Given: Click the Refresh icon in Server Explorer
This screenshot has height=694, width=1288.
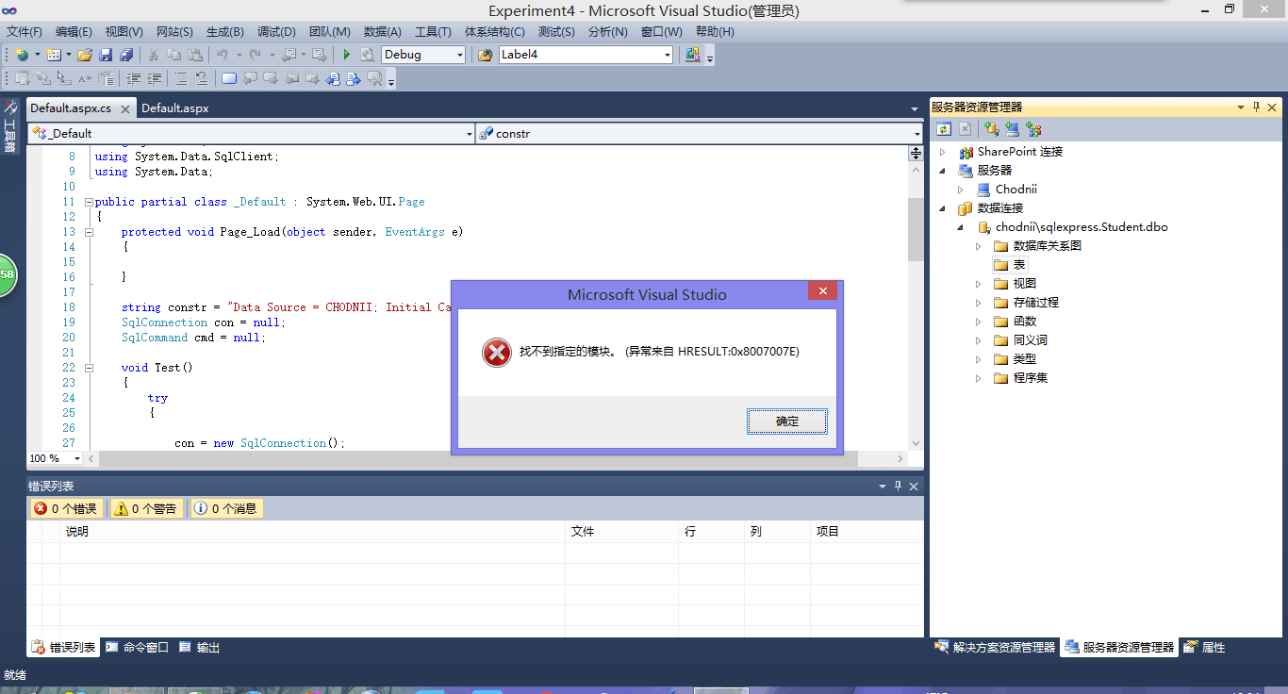Looking at the screenshot, I should [x=944, y=129].
